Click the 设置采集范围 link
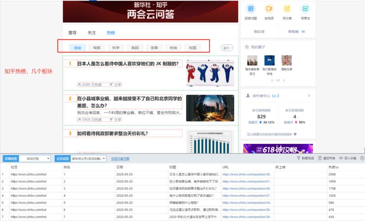This screenshot has height=221, width=365. coord(120,158)
